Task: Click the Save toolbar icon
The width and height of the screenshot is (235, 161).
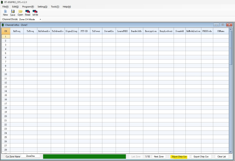Action: 13,12
